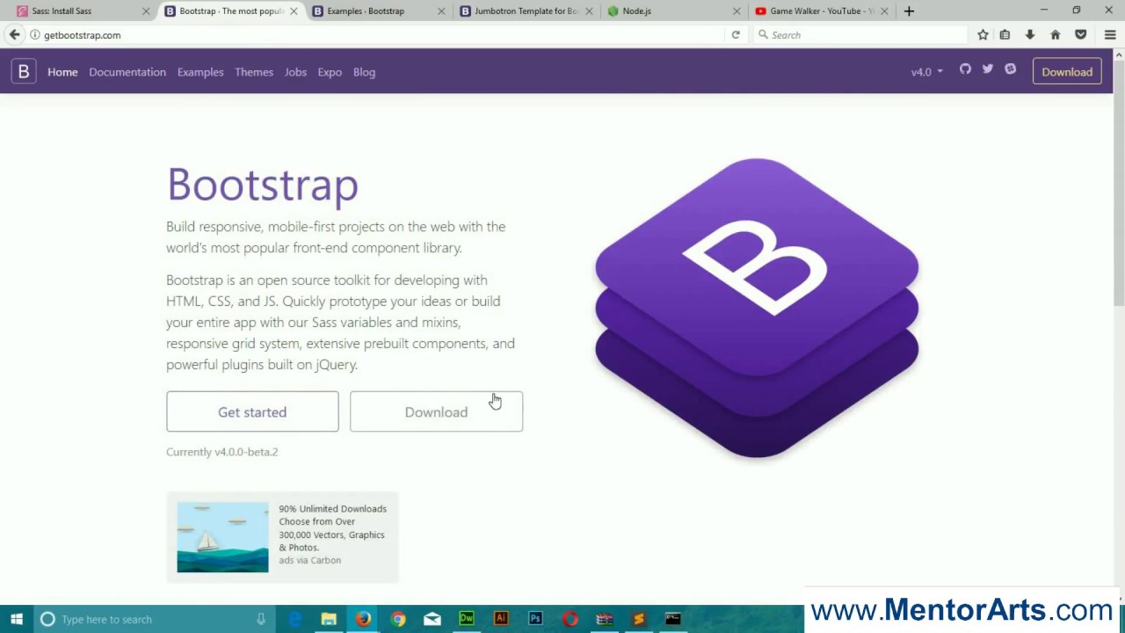Open the Bootstrap GitHub icon link
The image size is (1125, 633).
tap(965, 69)
